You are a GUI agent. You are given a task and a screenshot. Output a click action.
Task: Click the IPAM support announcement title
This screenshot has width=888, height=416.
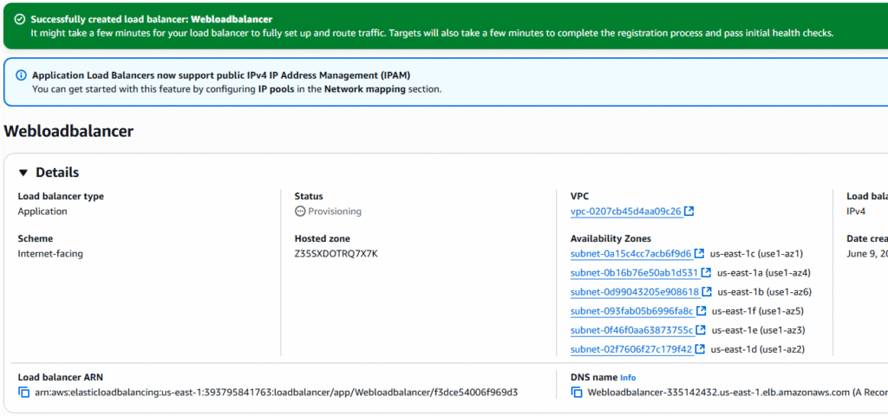click(221, 75)
